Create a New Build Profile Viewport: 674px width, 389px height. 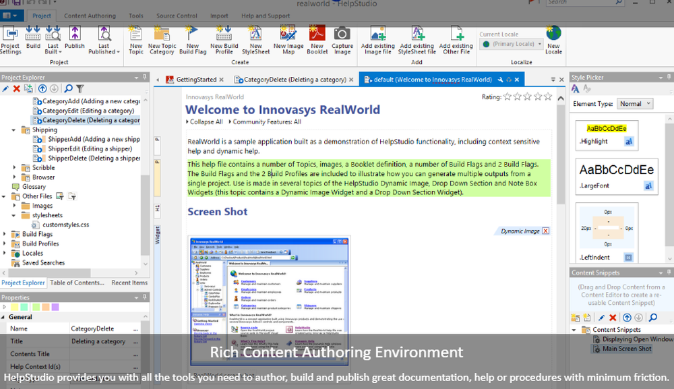tap(224, 40)
